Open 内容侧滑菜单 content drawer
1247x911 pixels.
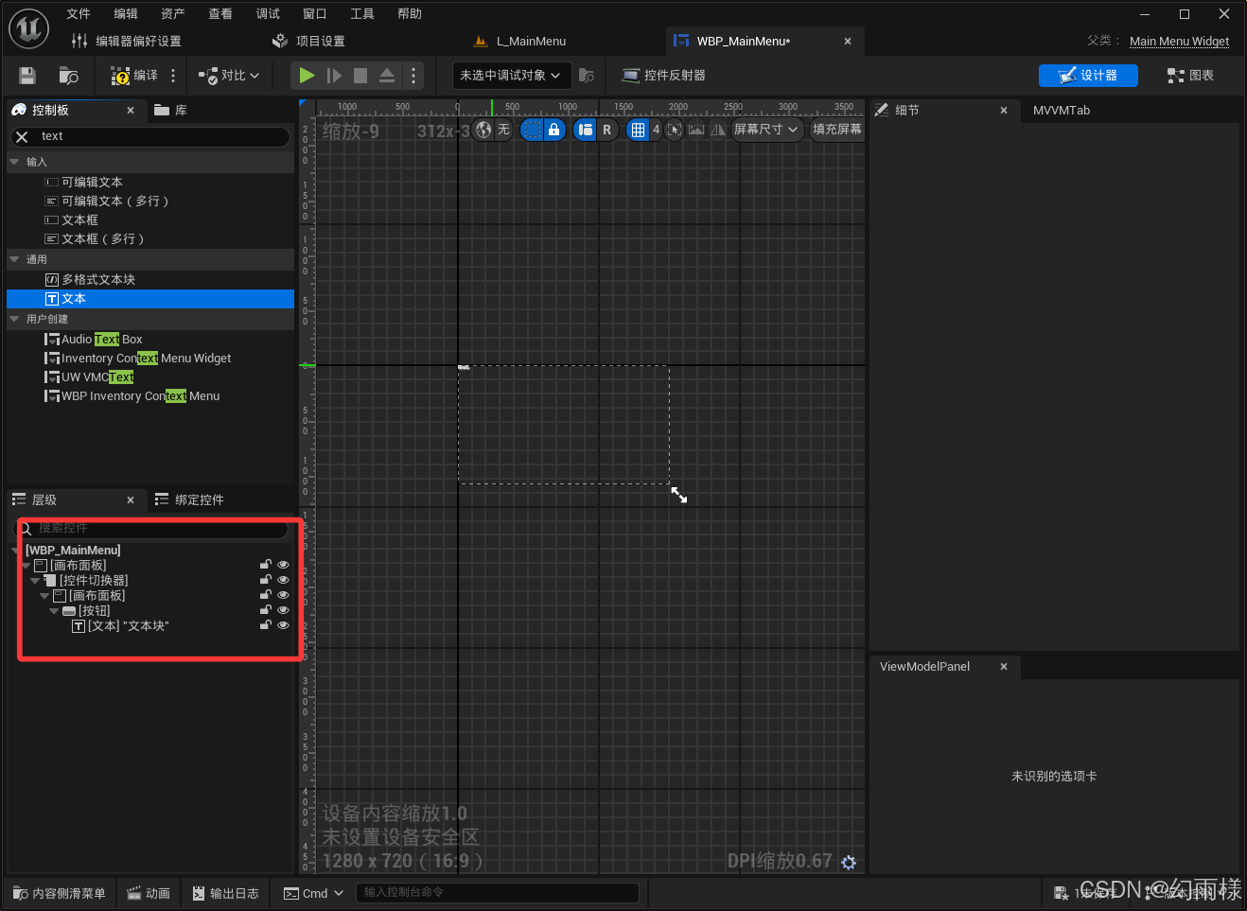pos(60,893)
